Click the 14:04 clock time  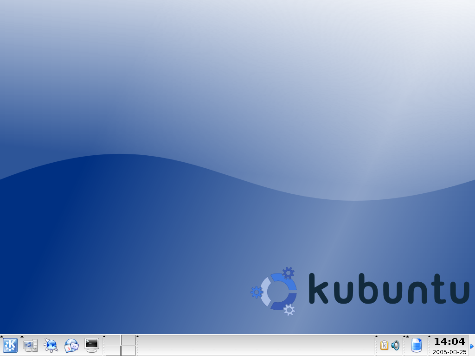point(449,342)
